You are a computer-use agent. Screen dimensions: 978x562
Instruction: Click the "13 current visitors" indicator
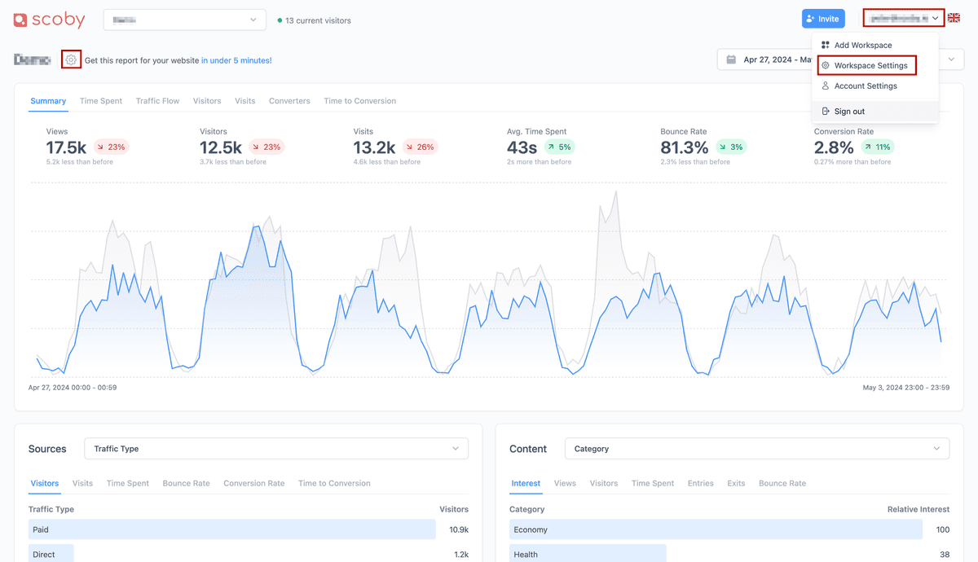click(x=315, y=20)
